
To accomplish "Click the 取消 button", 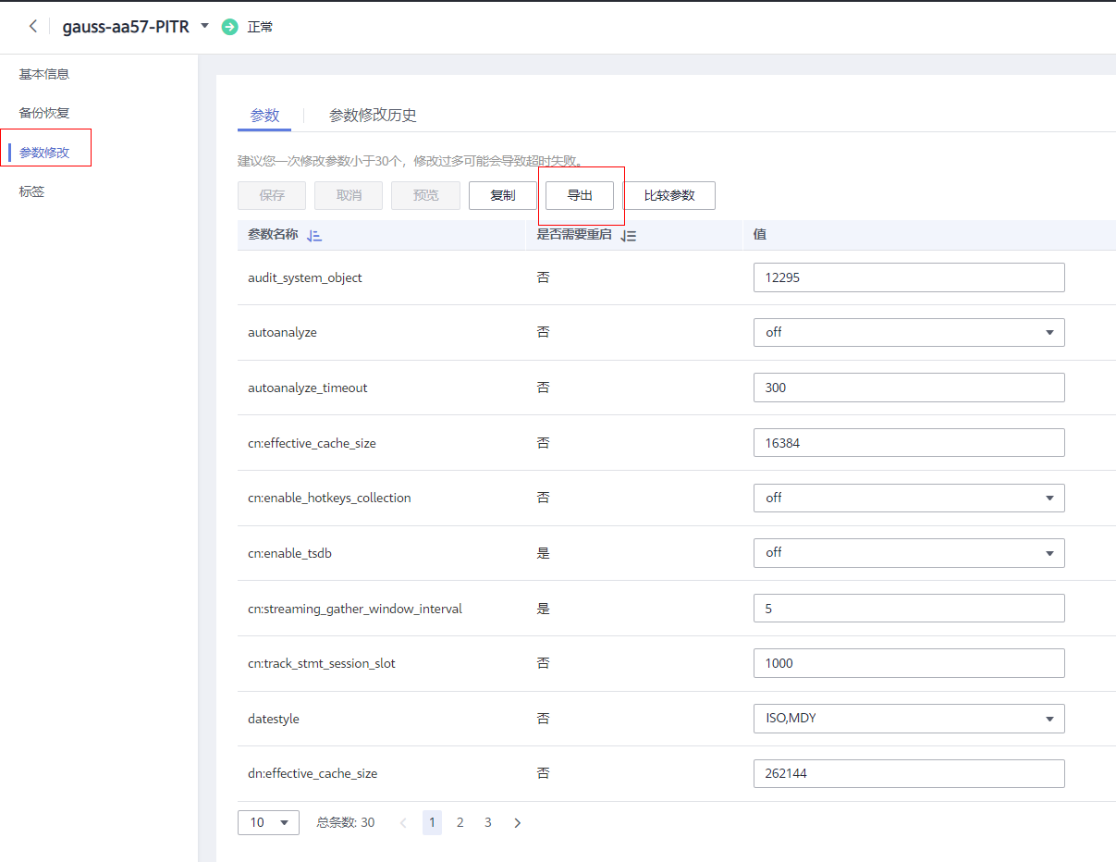I will (x=349, y=196).
